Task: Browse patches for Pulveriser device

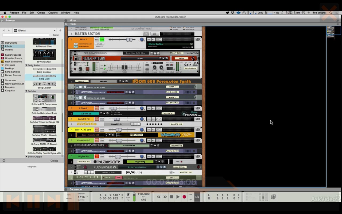Action: (x=161, y=167)
